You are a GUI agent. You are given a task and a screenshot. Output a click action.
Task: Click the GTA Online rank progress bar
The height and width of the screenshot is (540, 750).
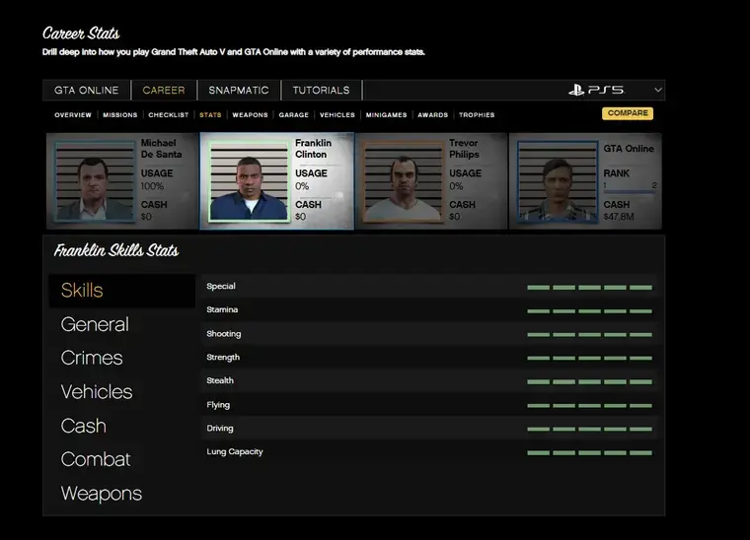click(x=629, y=191)
